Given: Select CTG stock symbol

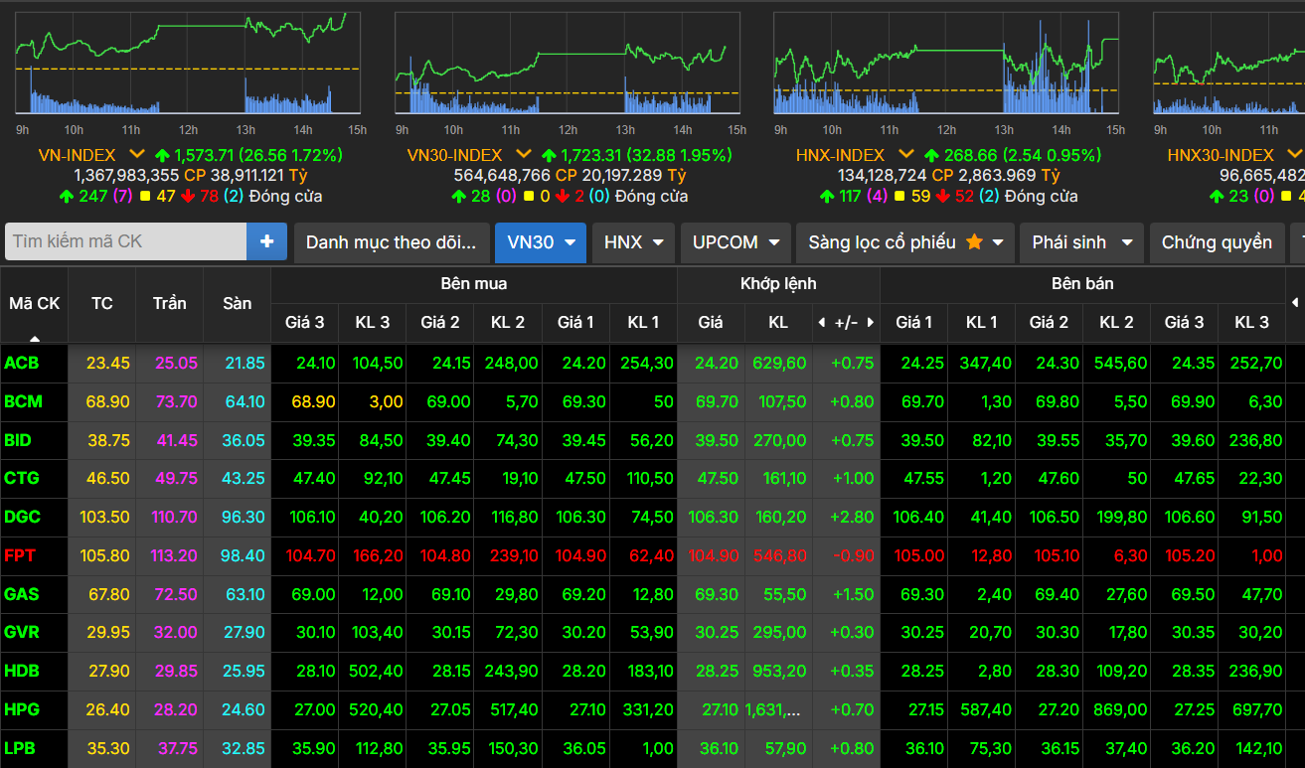Looking at the screenshot, I should pyautogui.click(x=22, y=478).
